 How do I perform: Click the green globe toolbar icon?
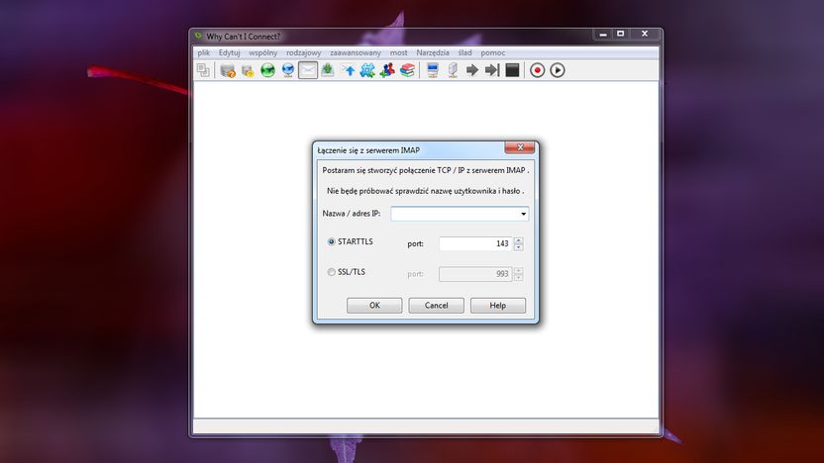pos(267,70)
